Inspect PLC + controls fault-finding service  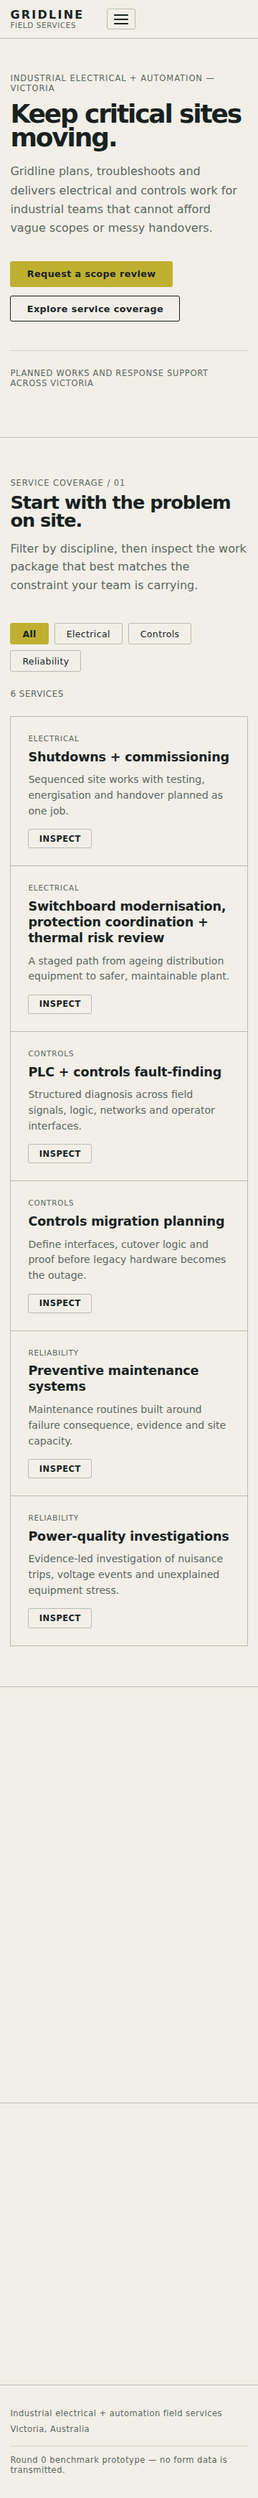(x=60, y=1153)
